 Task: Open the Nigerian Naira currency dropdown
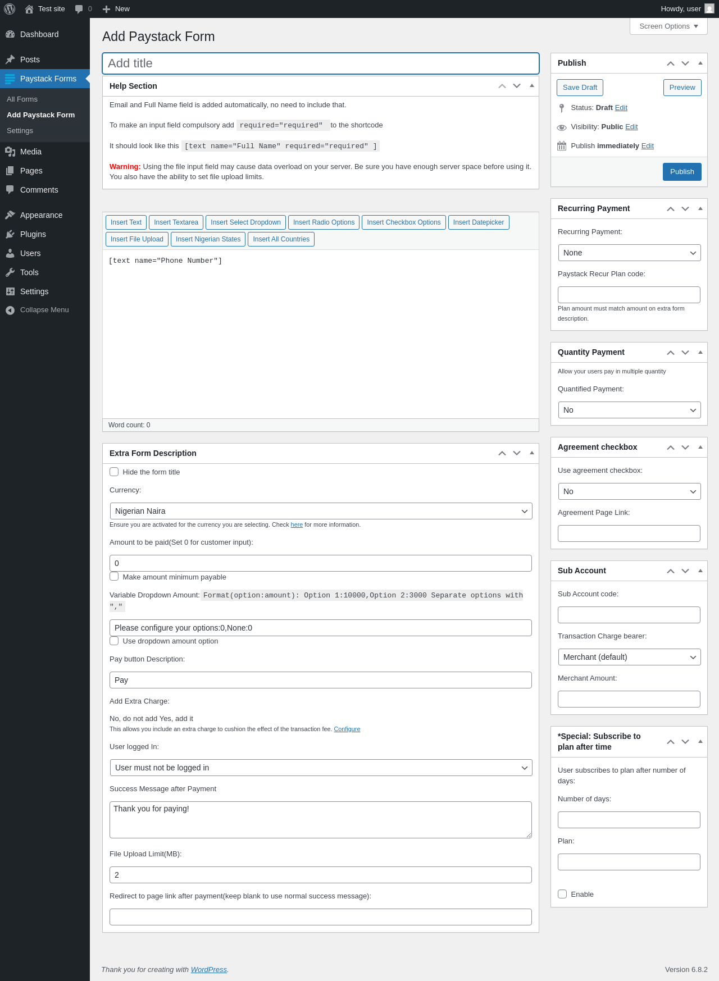(x=321, y=511)
